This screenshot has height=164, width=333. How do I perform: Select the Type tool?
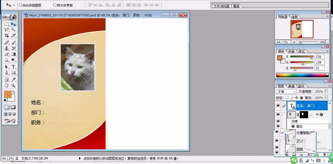tap(14, 67)
